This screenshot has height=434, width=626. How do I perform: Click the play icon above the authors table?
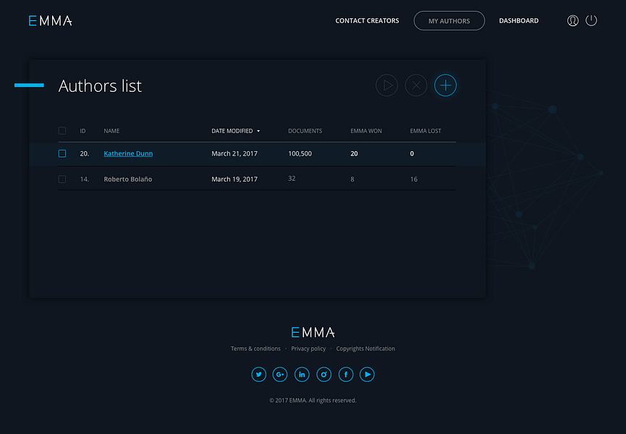(x=386, y=85)
